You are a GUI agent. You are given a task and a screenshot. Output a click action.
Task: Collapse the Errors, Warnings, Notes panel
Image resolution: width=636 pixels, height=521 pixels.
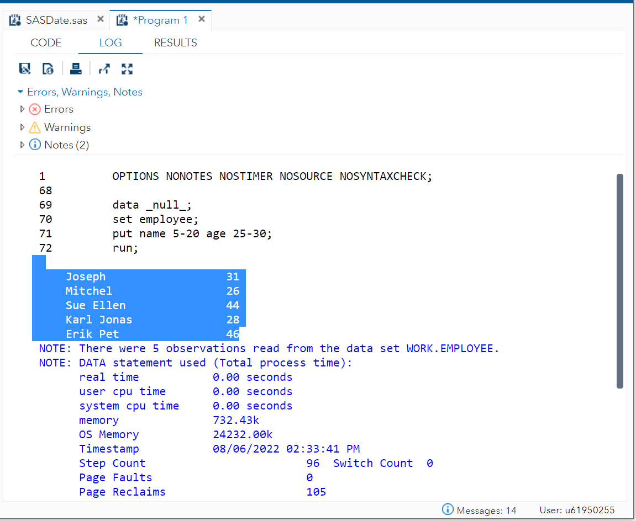click(x=20, y=92)
